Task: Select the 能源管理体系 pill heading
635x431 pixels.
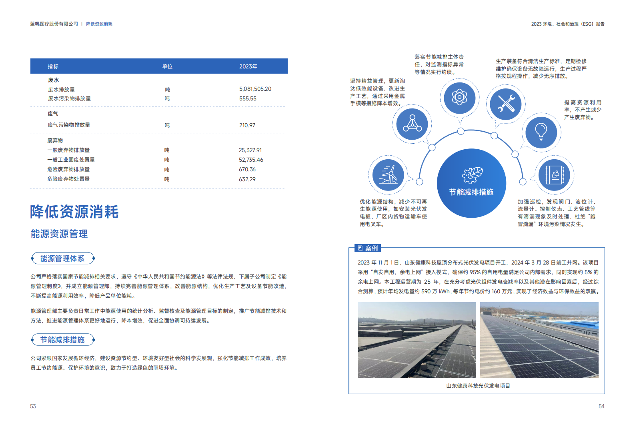Action: pyautogui.click(x=63, y=259)
